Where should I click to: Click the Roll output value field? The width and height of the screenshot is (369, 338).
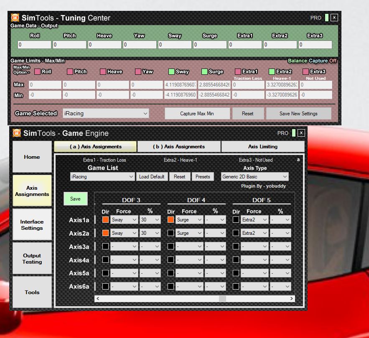point(34,45)
